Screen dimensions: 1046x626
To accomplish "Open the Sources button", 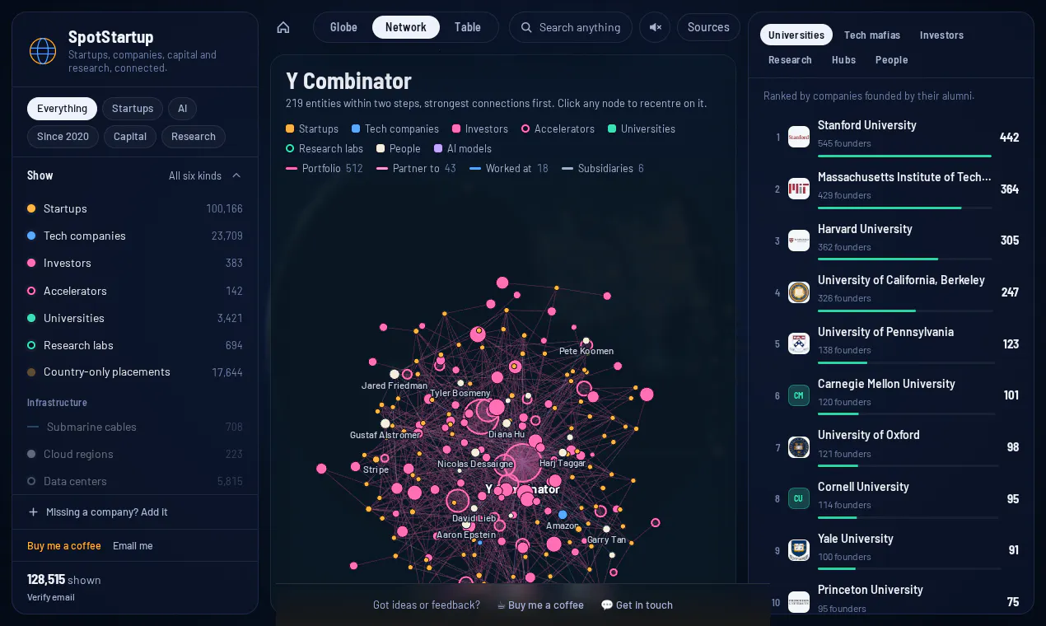I will (x=708, y=27).
